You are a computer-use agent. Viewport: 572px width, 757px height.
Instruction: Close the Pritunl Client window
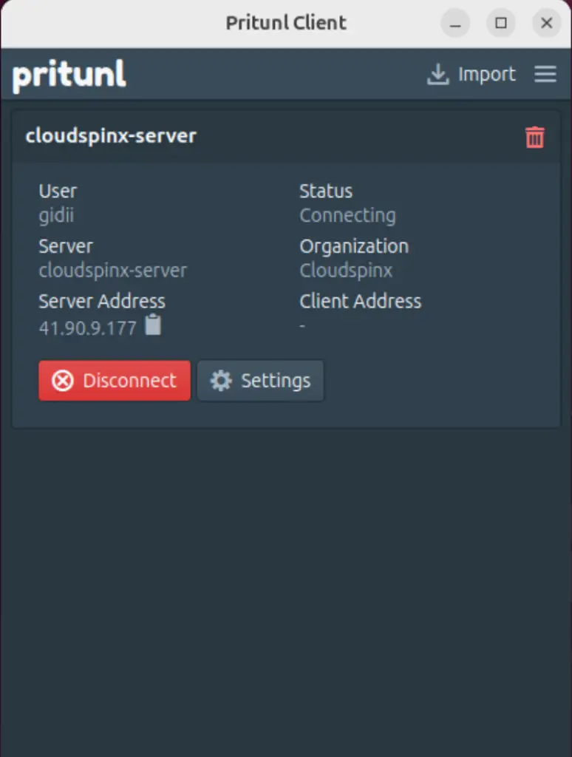(x=546, y=23)
